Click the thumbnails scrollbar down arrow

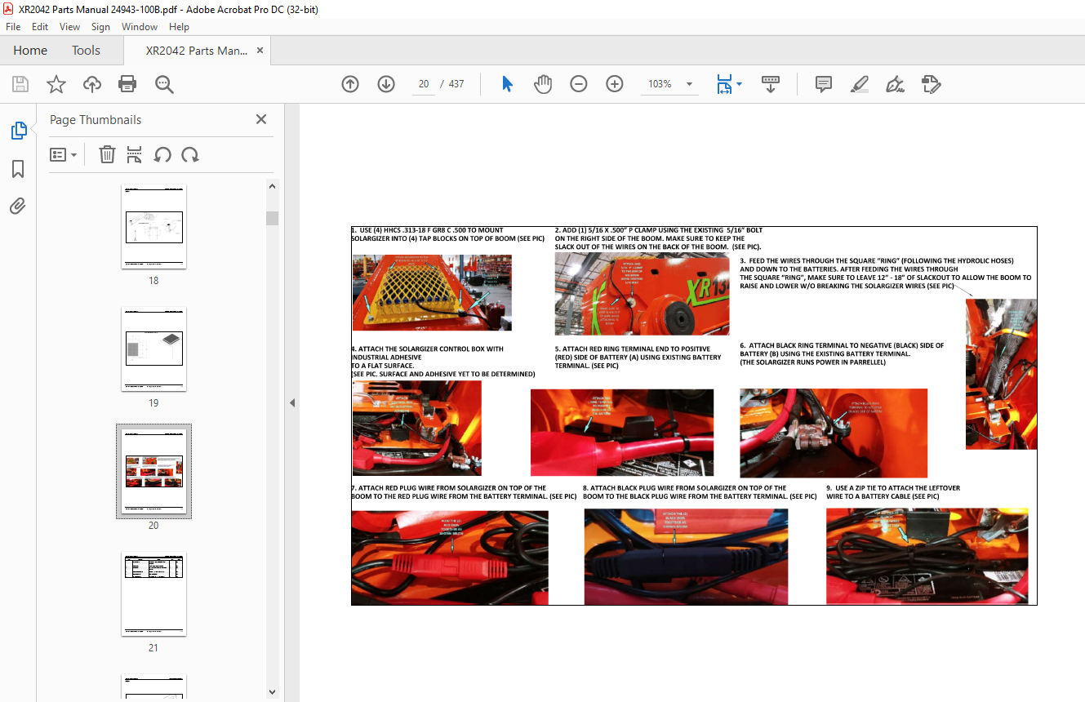[272, 692]
